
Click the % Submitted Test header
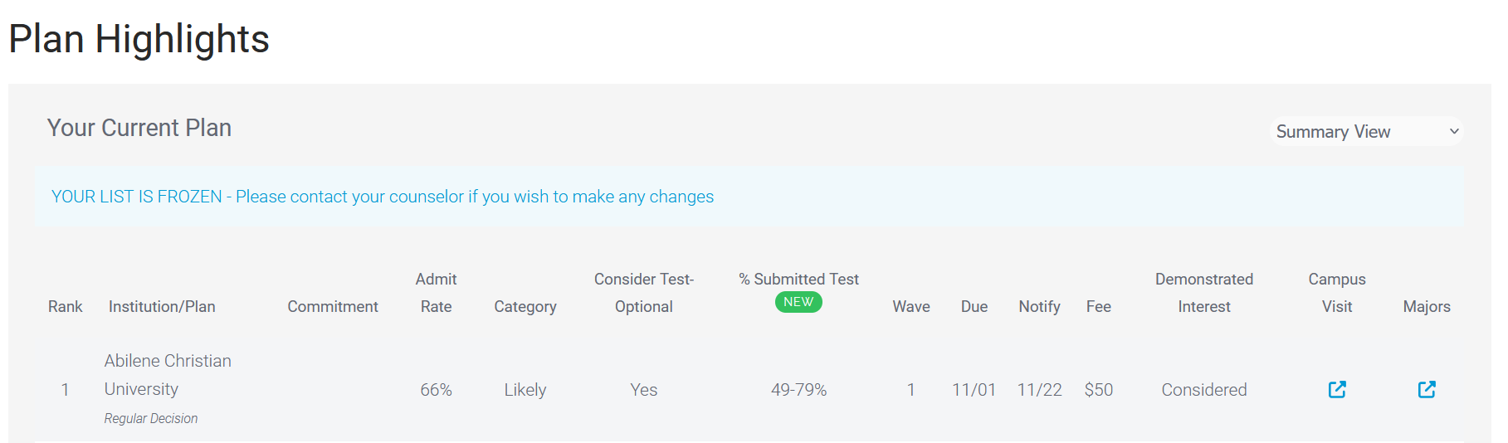tap(798, 280)
